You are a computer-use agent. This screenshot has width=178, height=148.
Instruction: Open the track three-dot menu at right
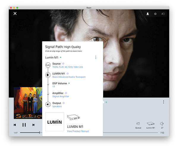pyautogui.click(x=163, y=102)
